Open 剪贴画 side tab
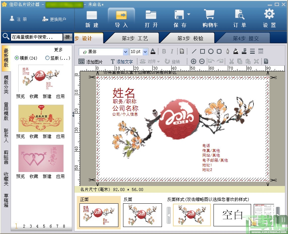Screen dimensions: 288x234 6,157
